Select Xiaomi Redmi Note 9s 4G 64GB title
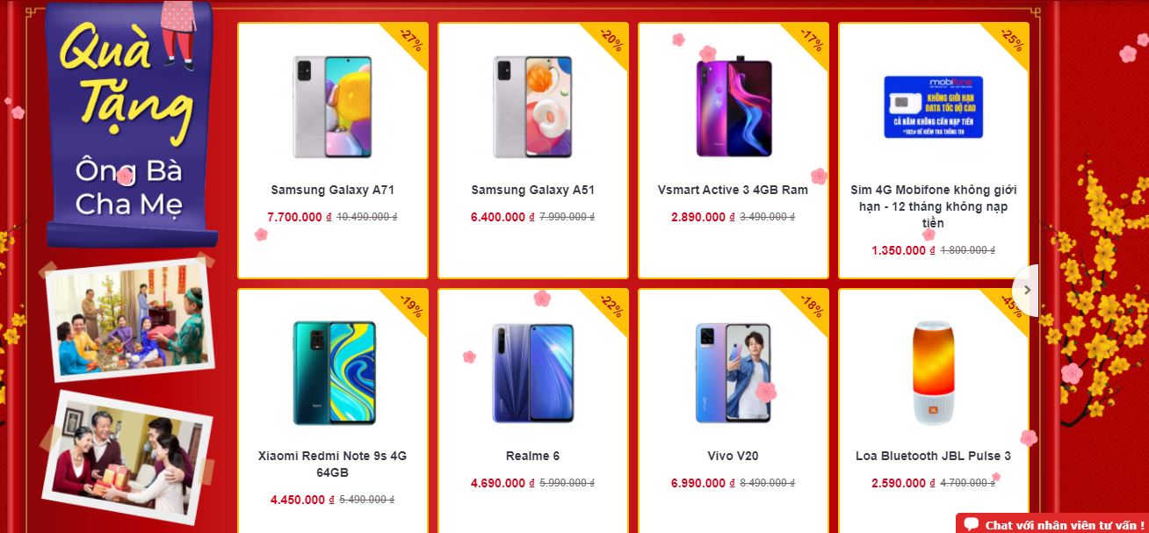 click(x=333, y=465)
